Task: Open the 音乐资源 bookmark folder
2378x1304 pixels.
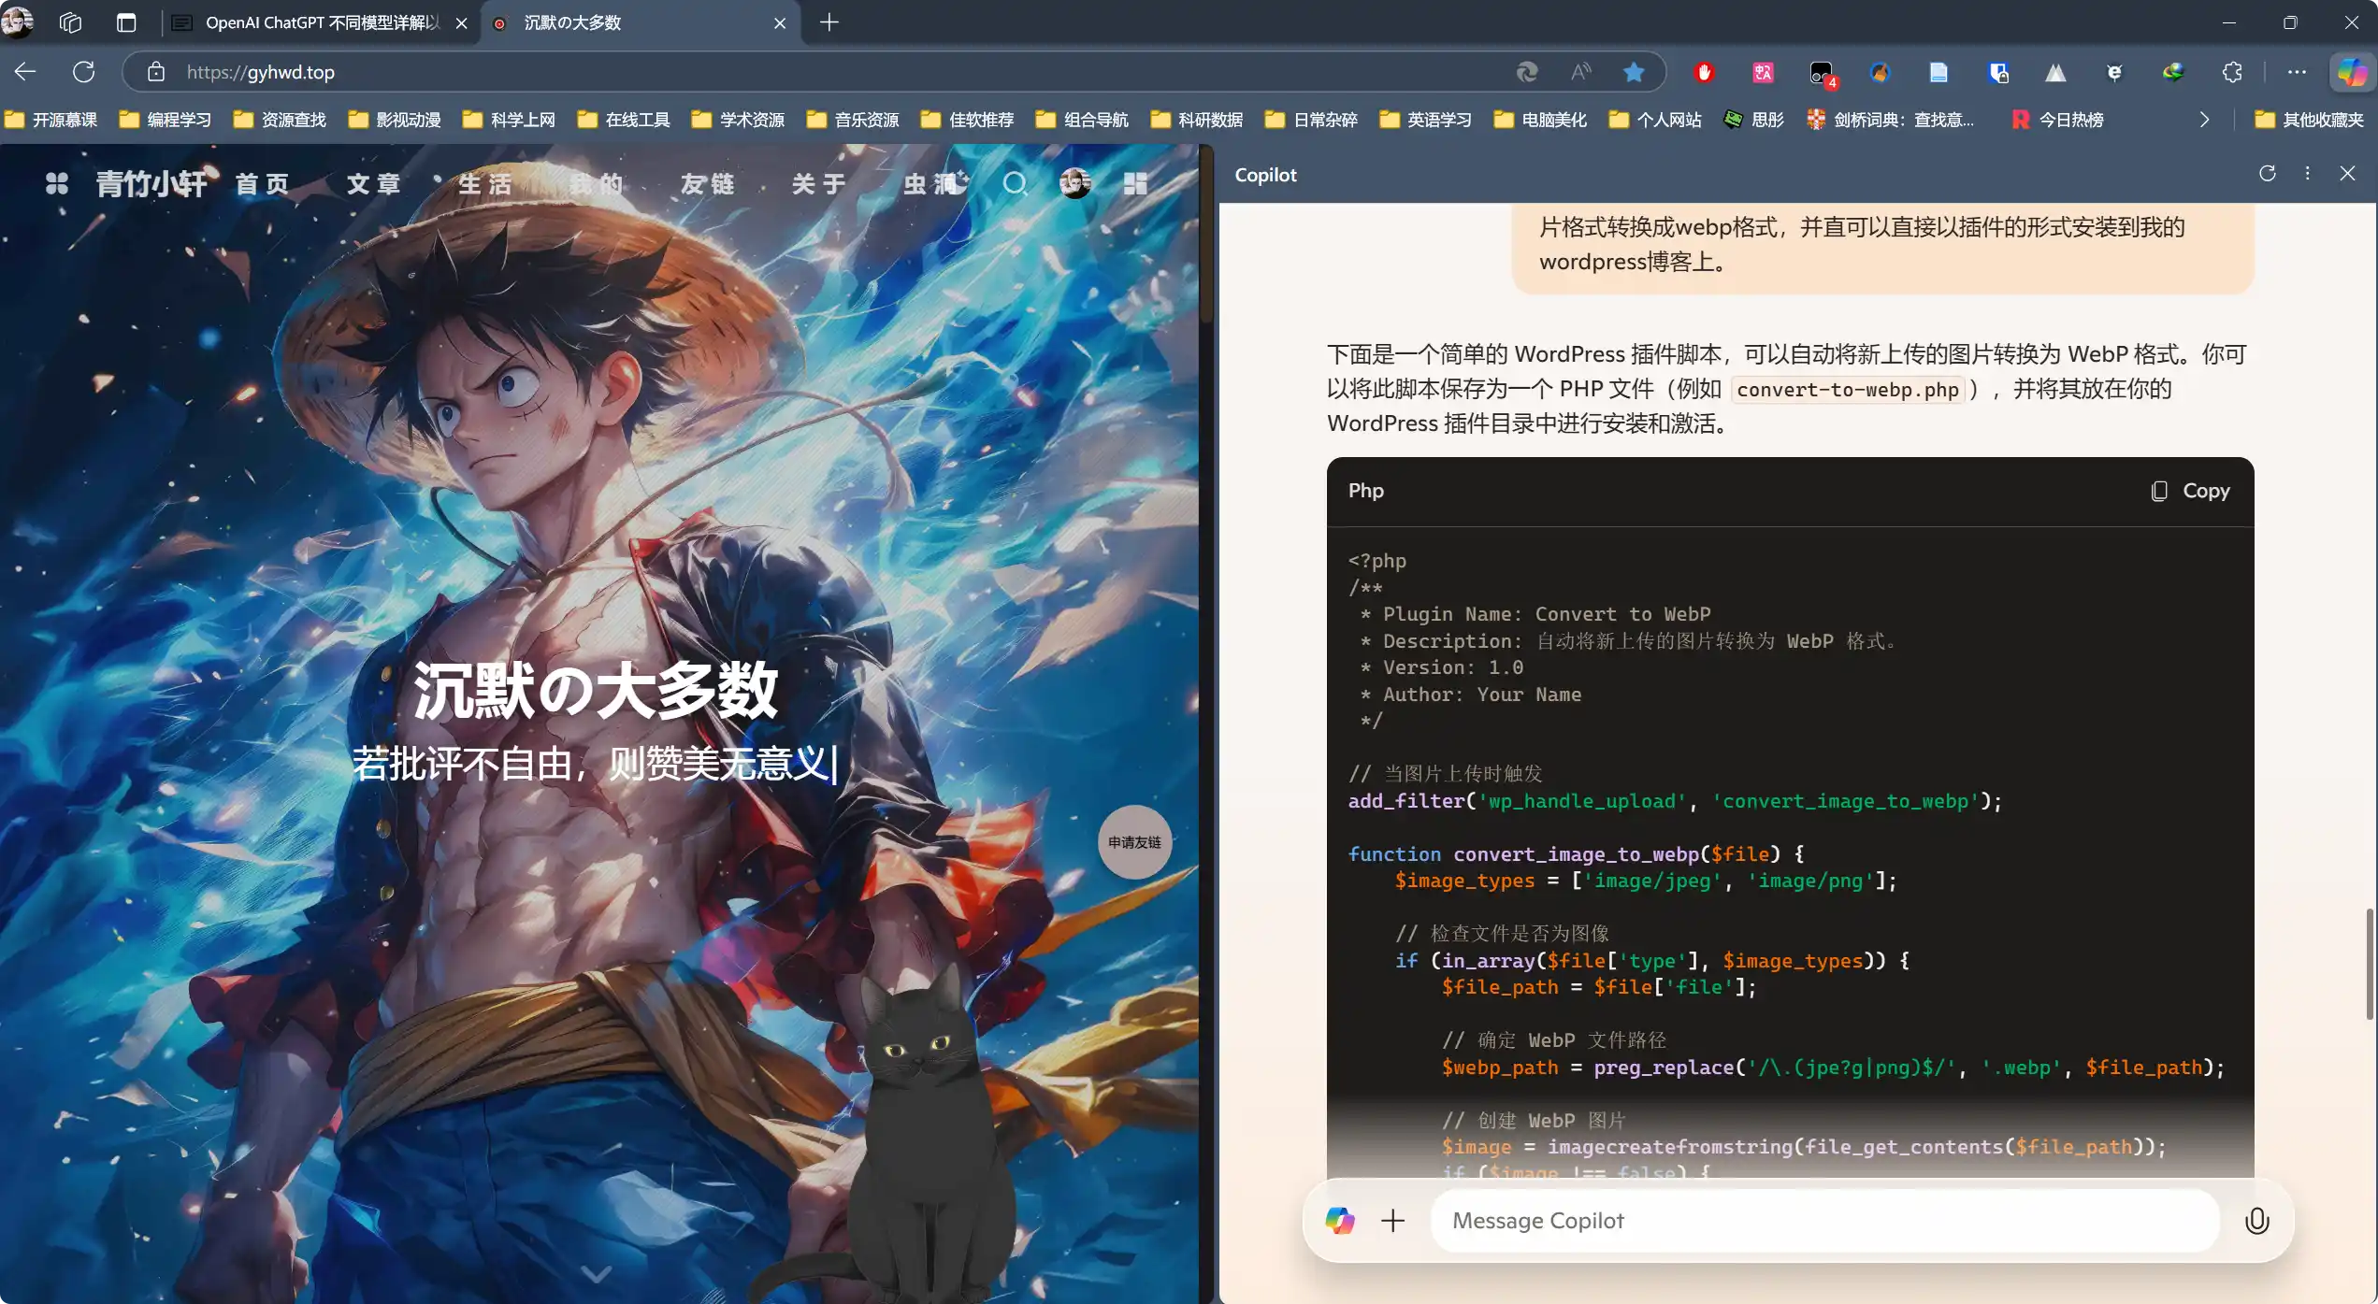Action: point(854,120)
